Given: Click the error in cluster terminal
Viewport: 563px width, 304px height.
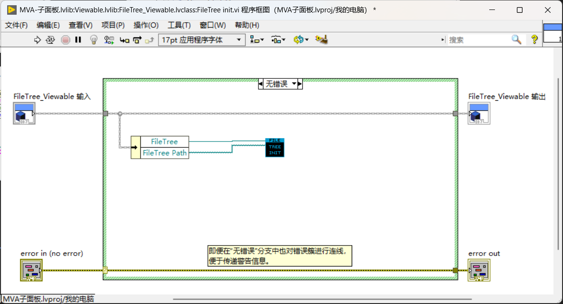Looking at the screenshot, I should pyautogui.click(x=31, y=270).
